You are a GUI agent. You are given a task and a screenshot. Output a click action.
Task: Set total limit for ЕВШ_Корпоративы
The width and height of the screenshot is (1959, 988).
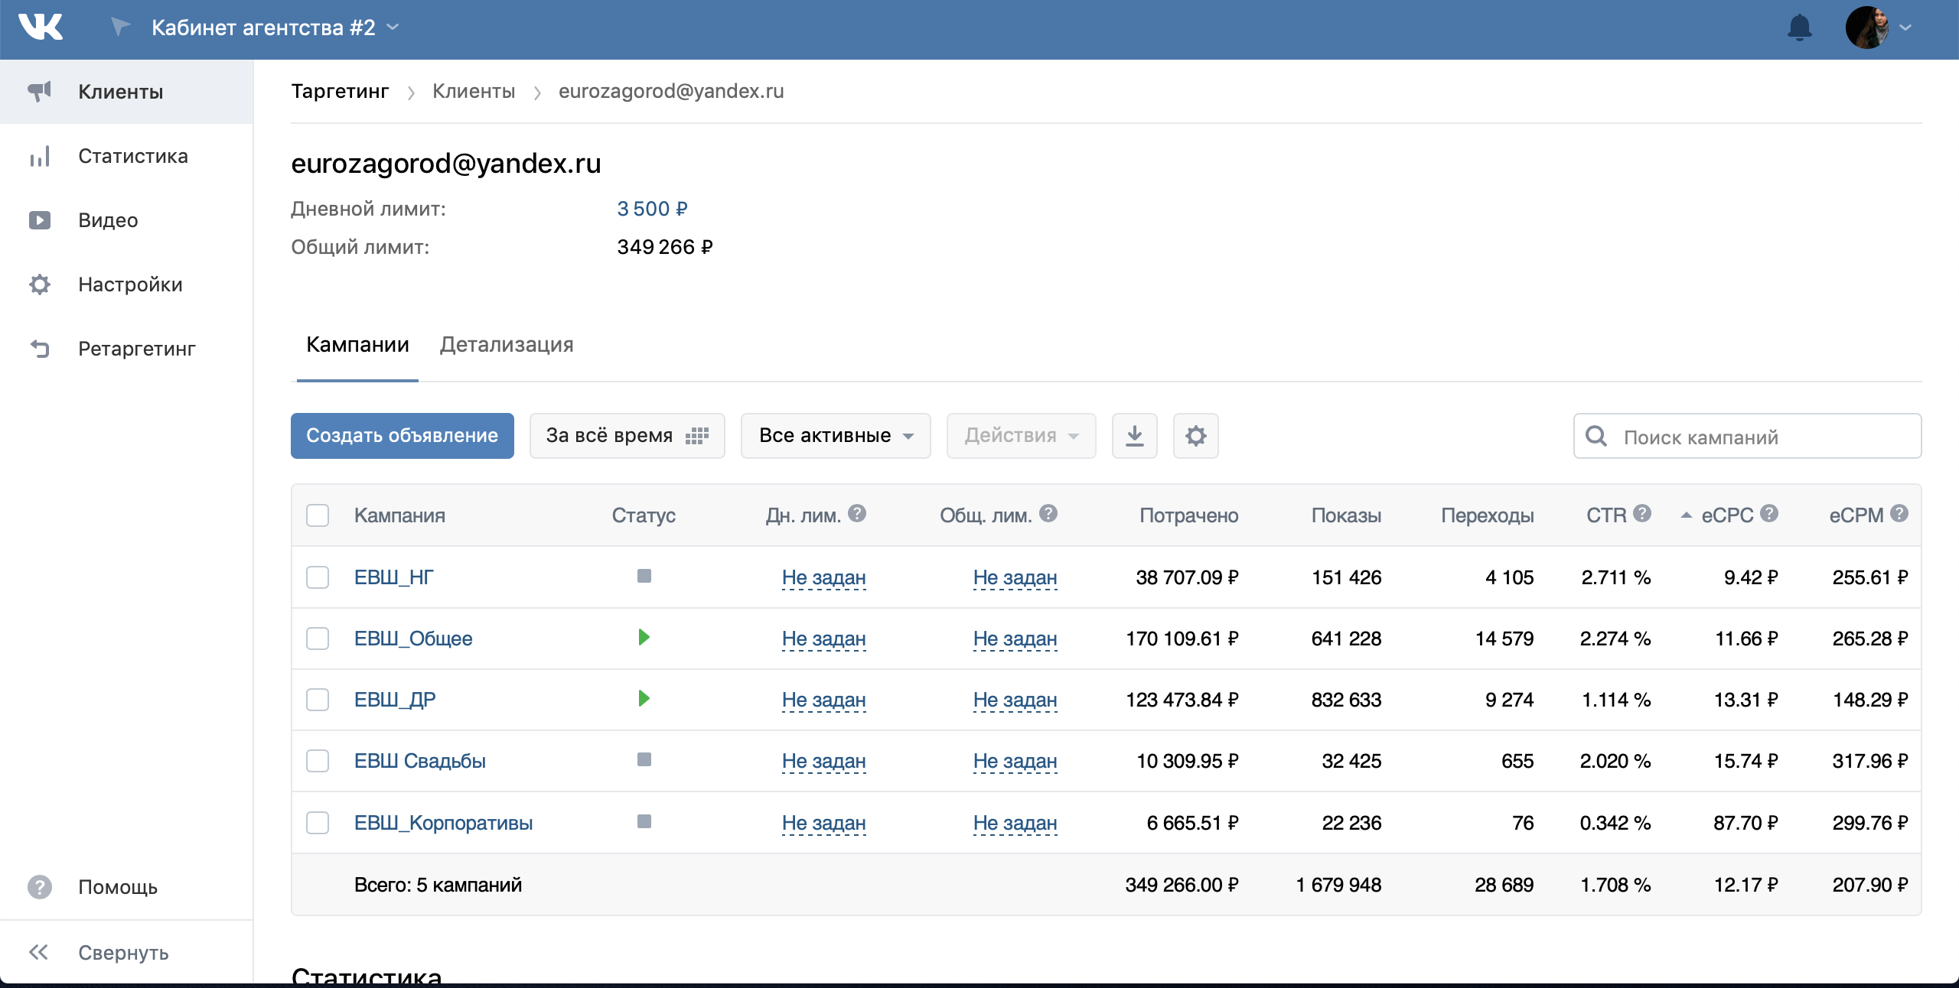(x=1015, y=823)
